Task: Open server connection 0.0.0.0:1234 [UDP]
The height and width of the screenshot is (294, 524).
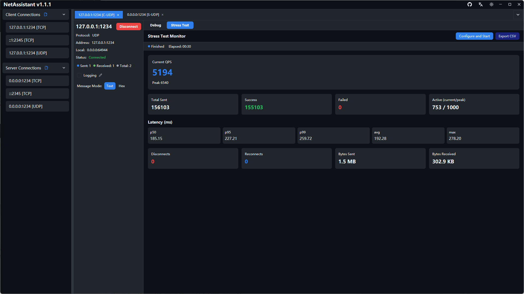Action: [x=37, y=106]
